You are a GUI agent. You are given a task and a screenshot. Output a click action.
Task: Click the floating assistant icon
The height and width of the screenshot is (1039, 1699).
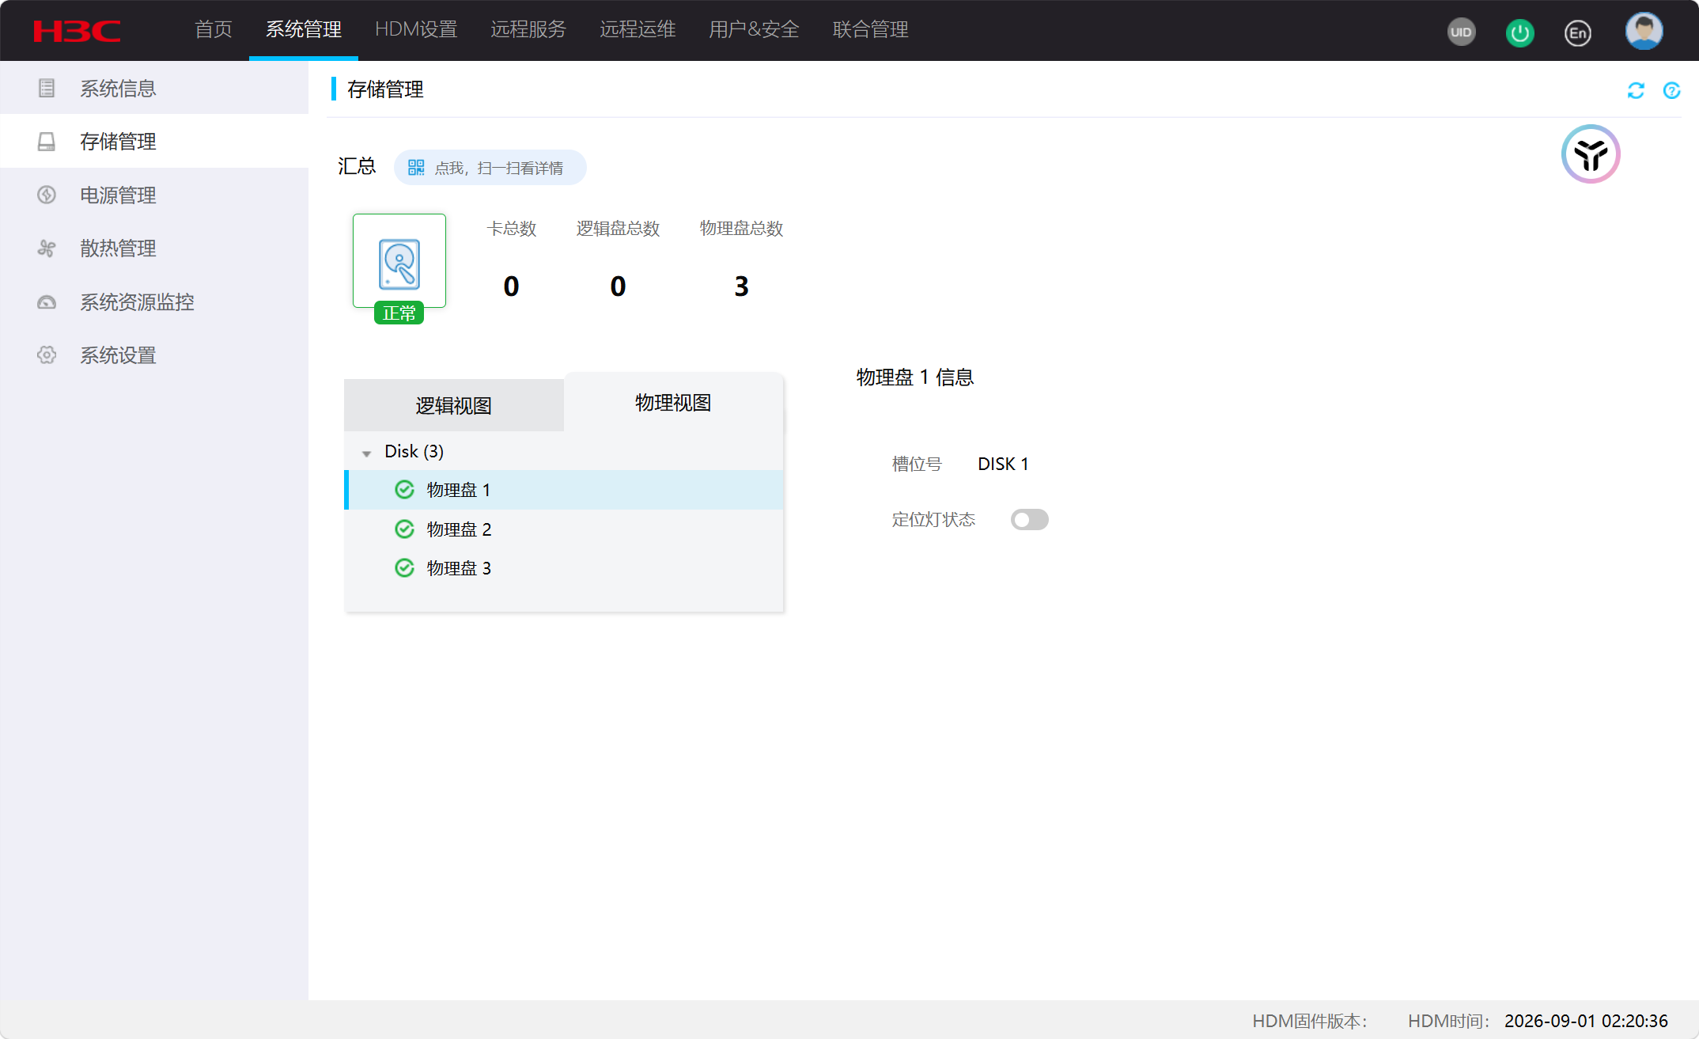coord(1591,154)
